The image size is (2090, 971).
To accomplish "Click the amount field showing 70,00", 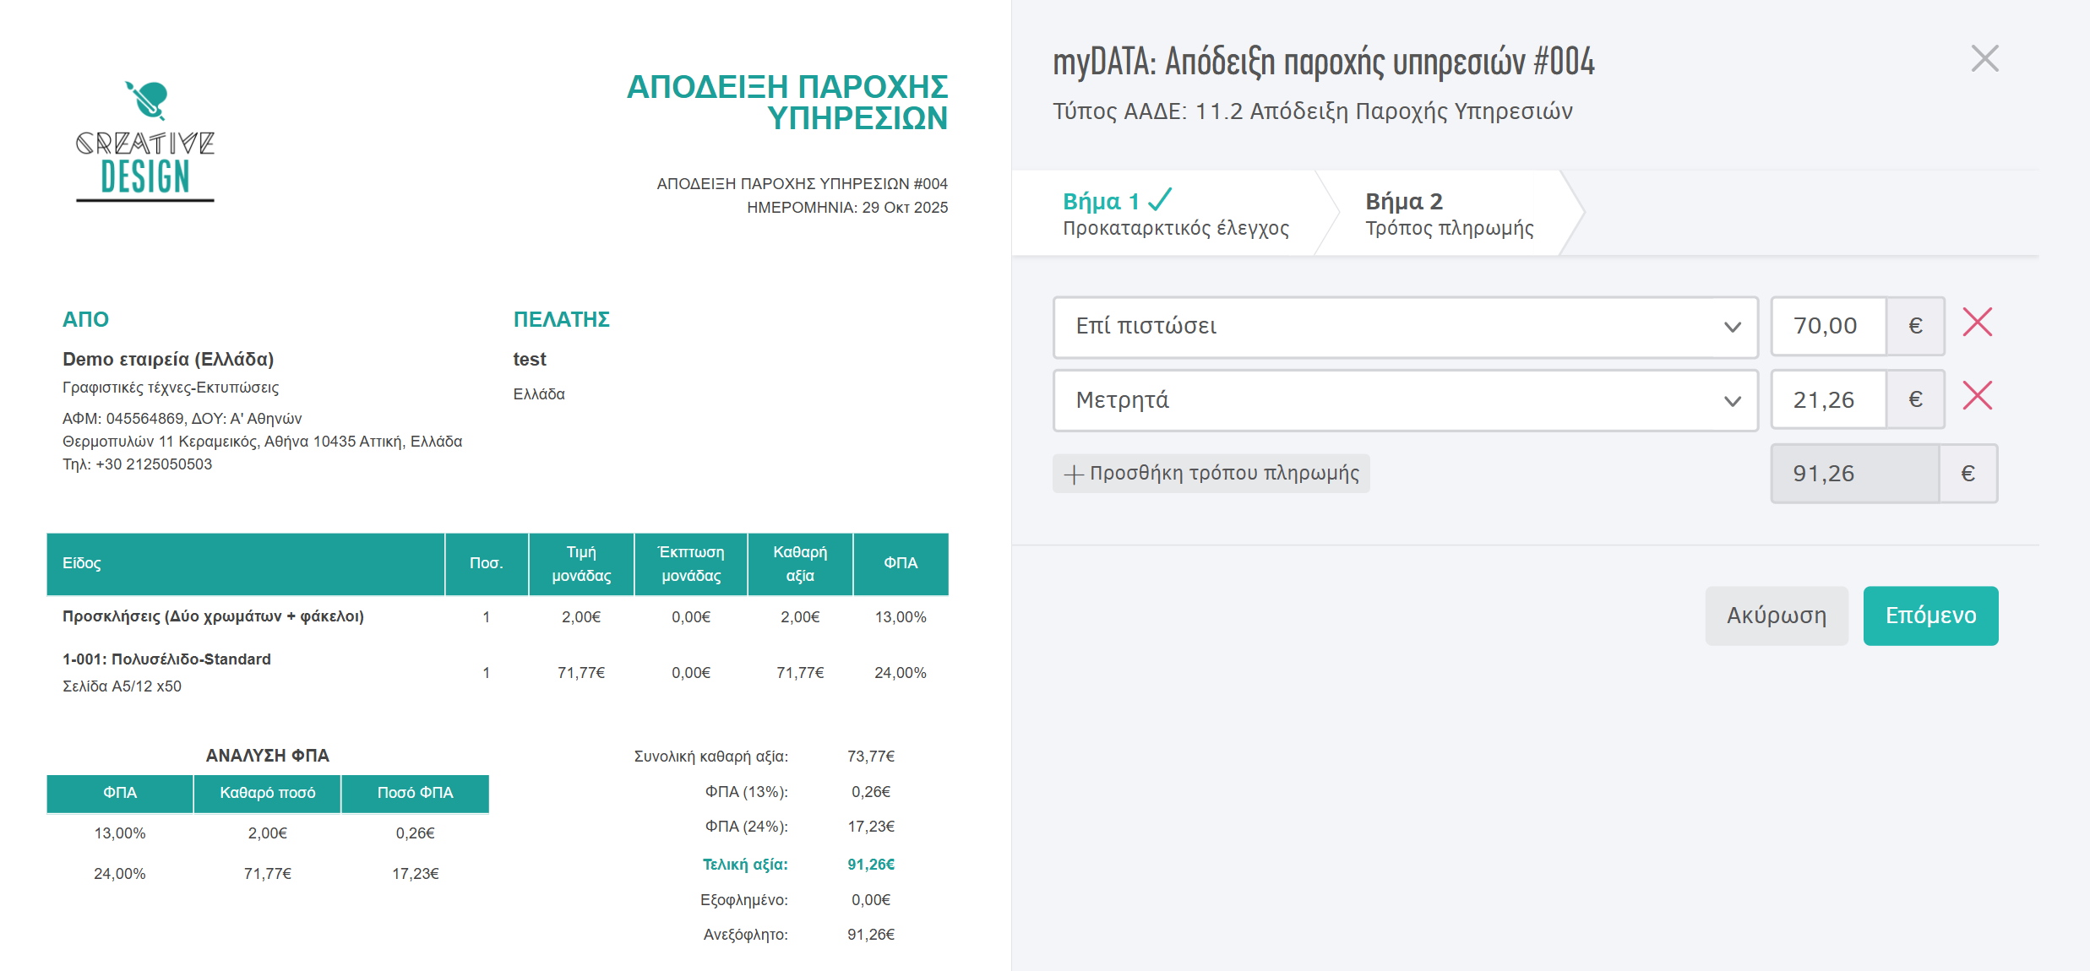I will (x=1827, y=325).
